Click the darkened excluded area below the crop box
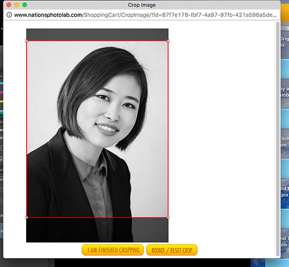The width and height of the screenshot is (289, 267). 97,230
